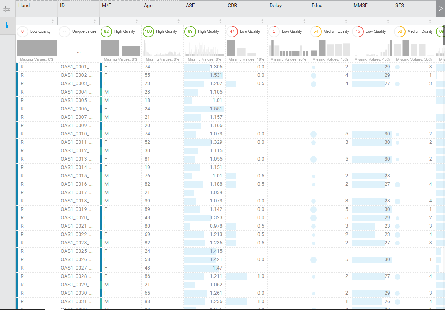Click the SES quality circle showing 50
Screen dimensions: 445x310
click(400, 31)
